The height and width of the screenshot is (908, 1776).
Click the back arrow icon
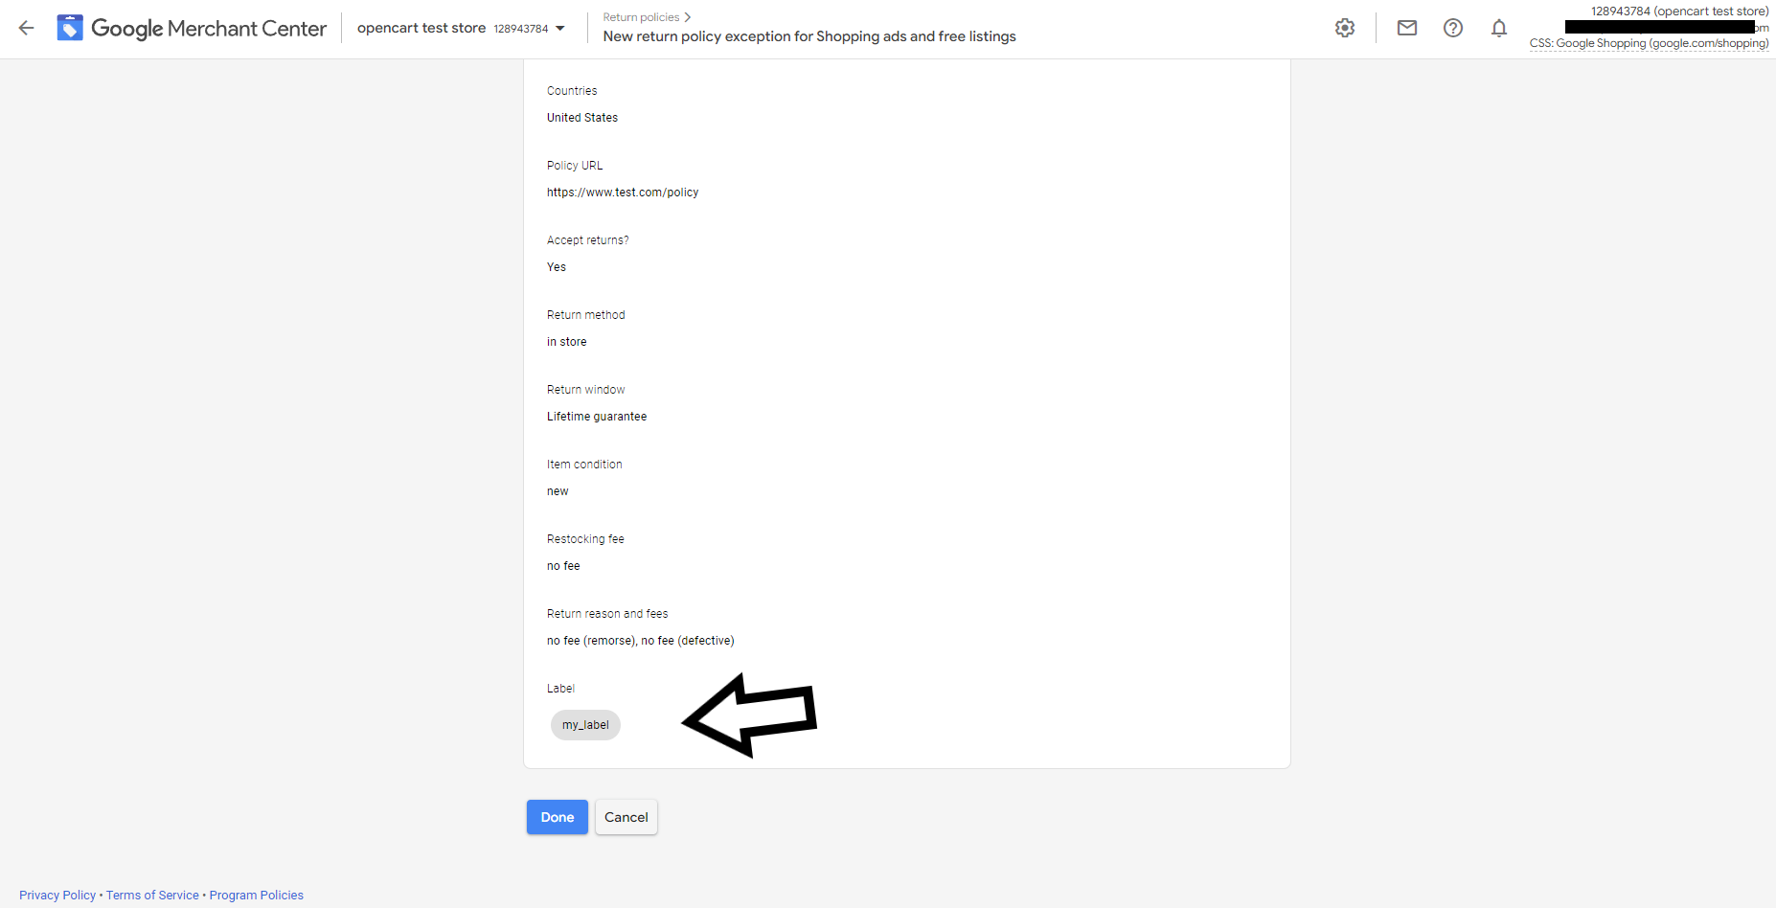(x=26, y=28)
